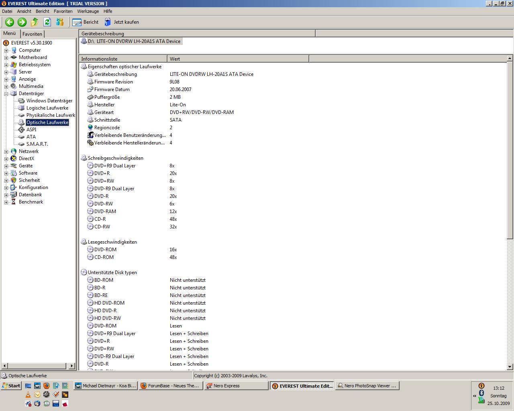This screenshot has width=514, height=411.
Task: Click vertical scrollbar up arrow
Action: pyautogui.click(x=510, y=59)
